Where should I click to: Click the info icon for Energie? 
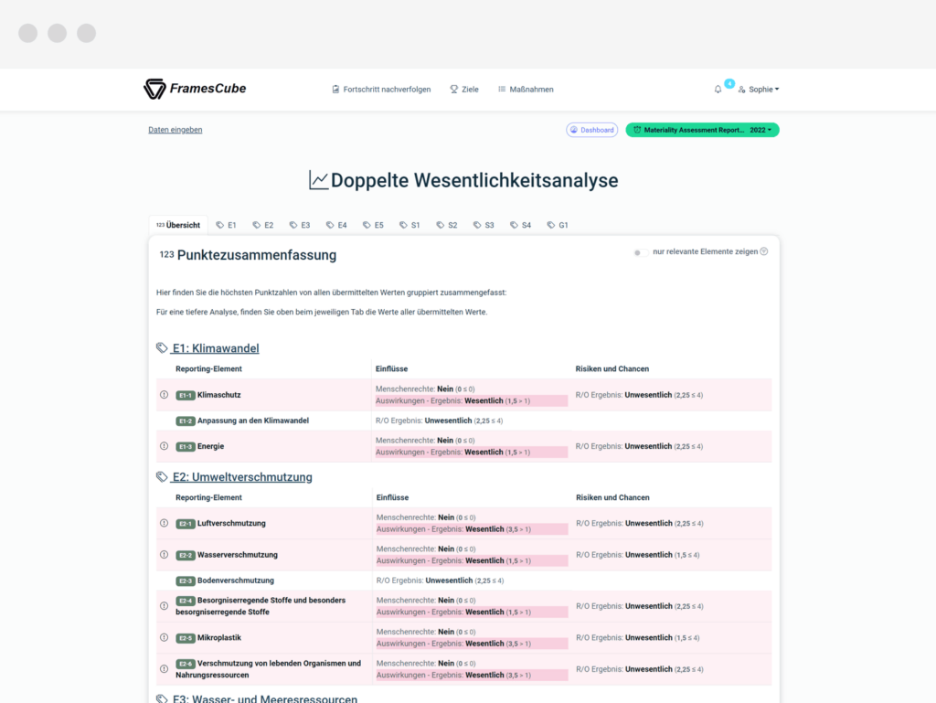(165, 446)
